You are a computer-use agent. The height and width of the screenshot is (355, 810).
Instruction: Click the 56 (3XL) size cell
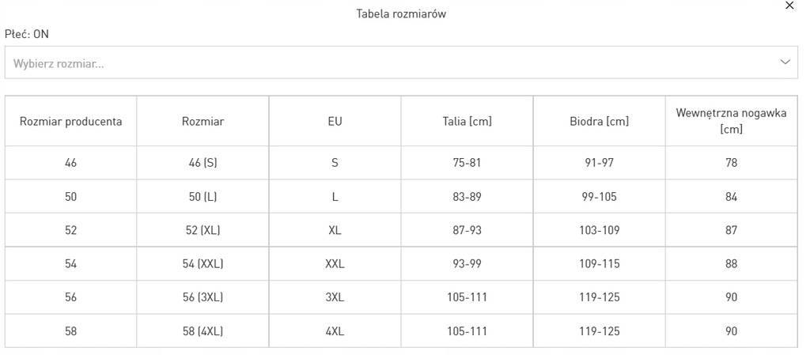coord(202,297)
